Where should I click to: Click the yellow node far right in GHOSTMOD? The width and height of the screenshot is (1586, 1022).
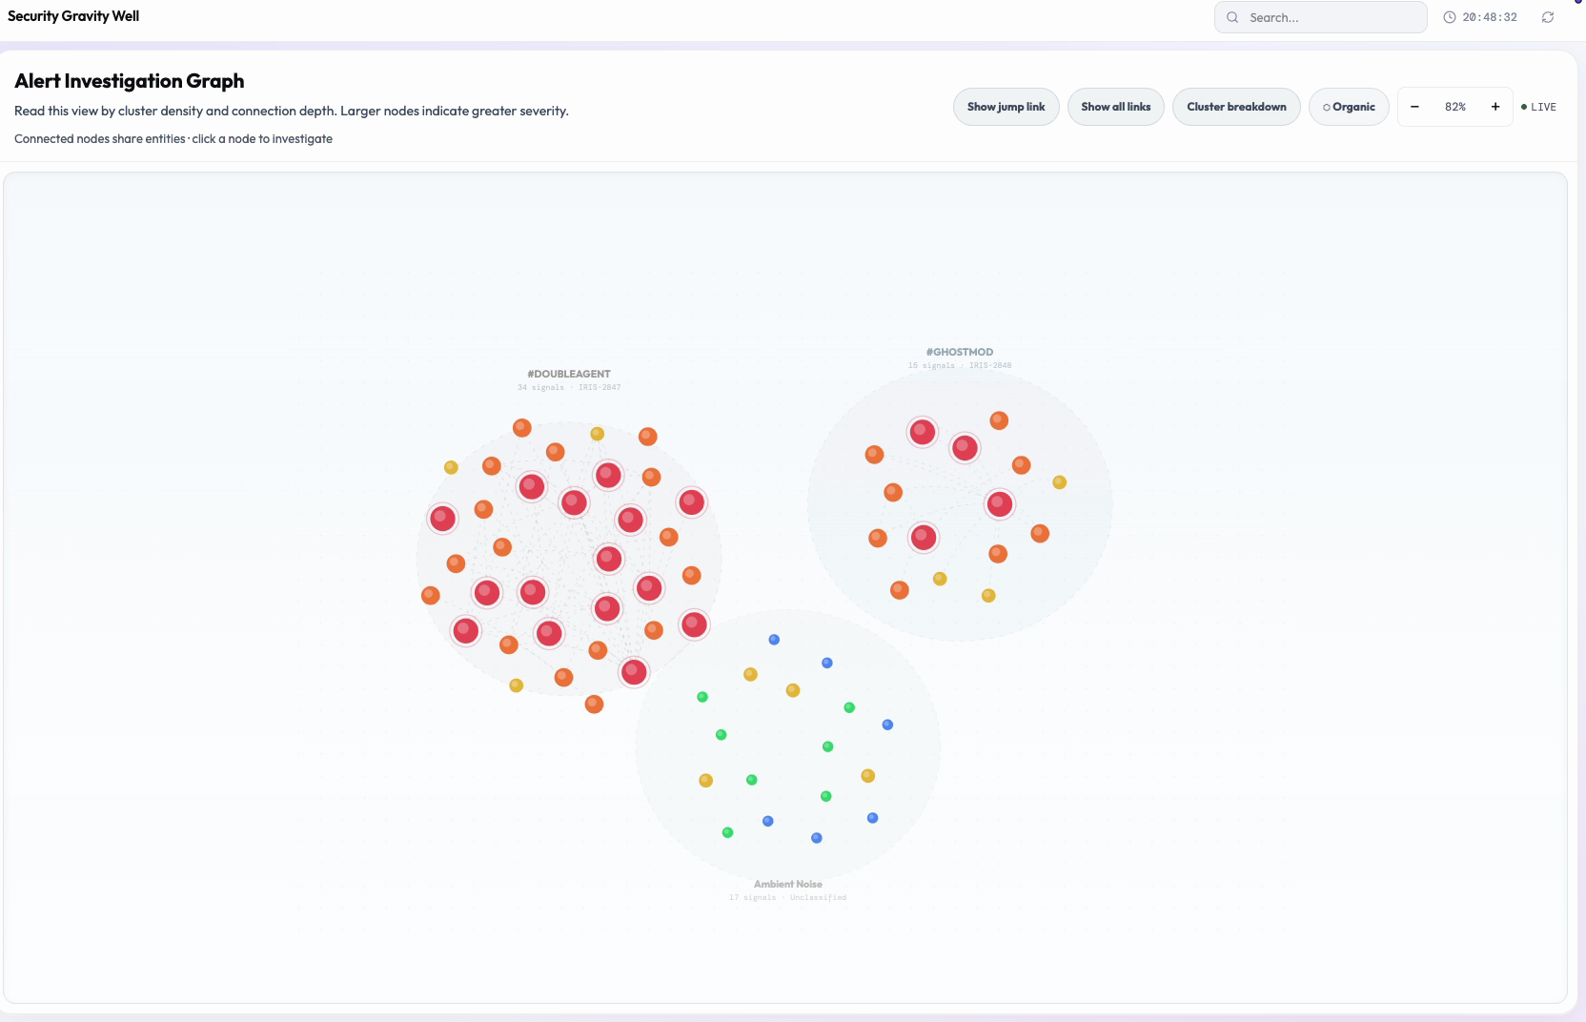coord(1059,482)
